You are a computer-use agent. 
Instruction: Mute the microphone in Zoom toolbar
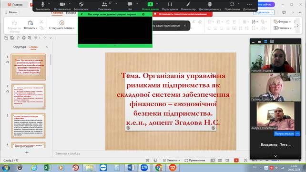[42, 6]
